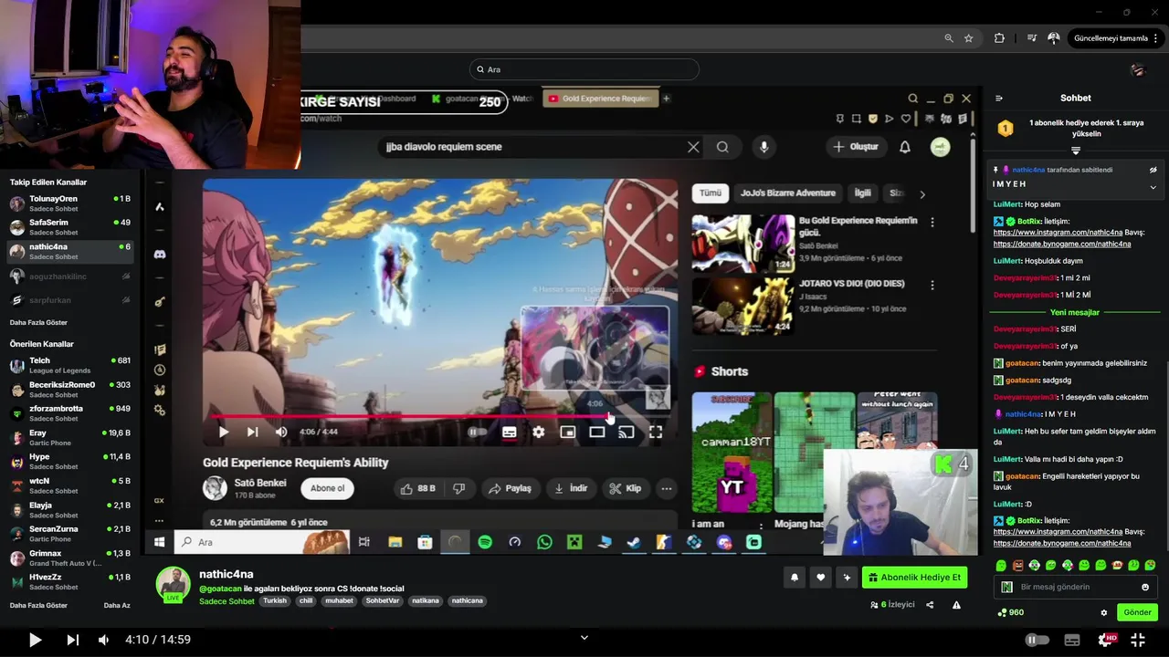
Task: Click the YouTube search magnifier button
Action: click(722, 147)
